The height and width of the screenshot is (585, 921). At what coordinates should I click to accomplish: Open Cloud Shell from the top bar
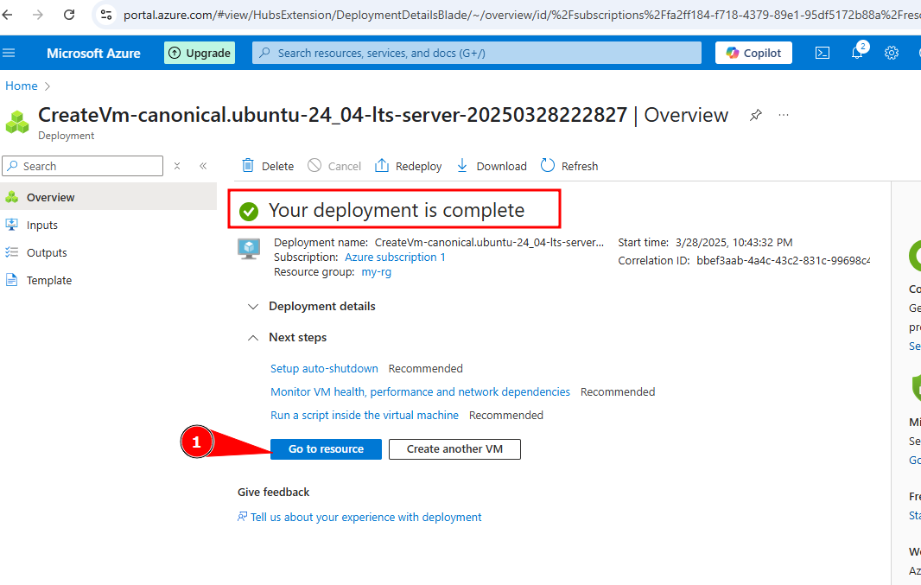[x=823, y=53]
